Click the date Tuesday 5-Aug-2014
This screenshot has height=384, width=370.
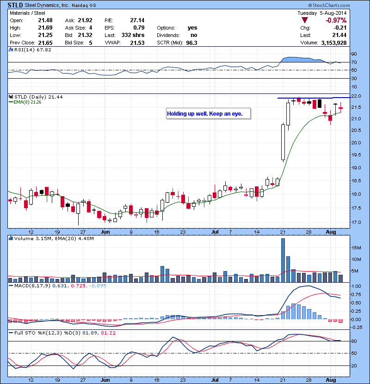pos(322,13)
